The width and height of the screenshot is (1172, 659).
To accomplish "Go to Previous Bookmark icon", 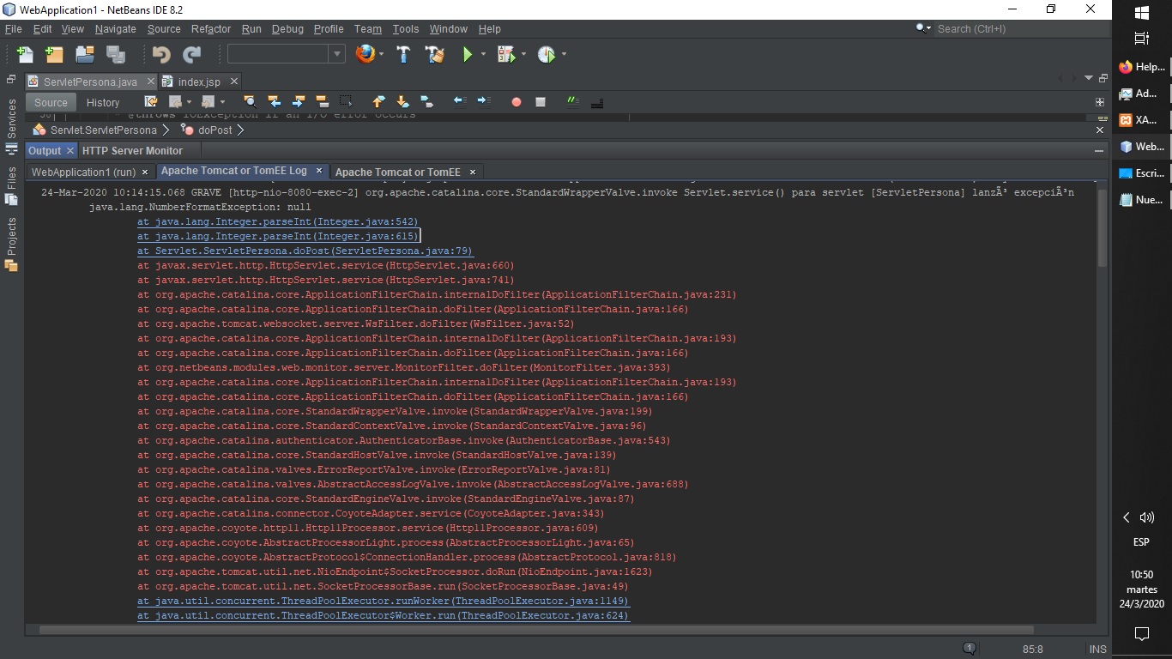I will coord(378,101).
